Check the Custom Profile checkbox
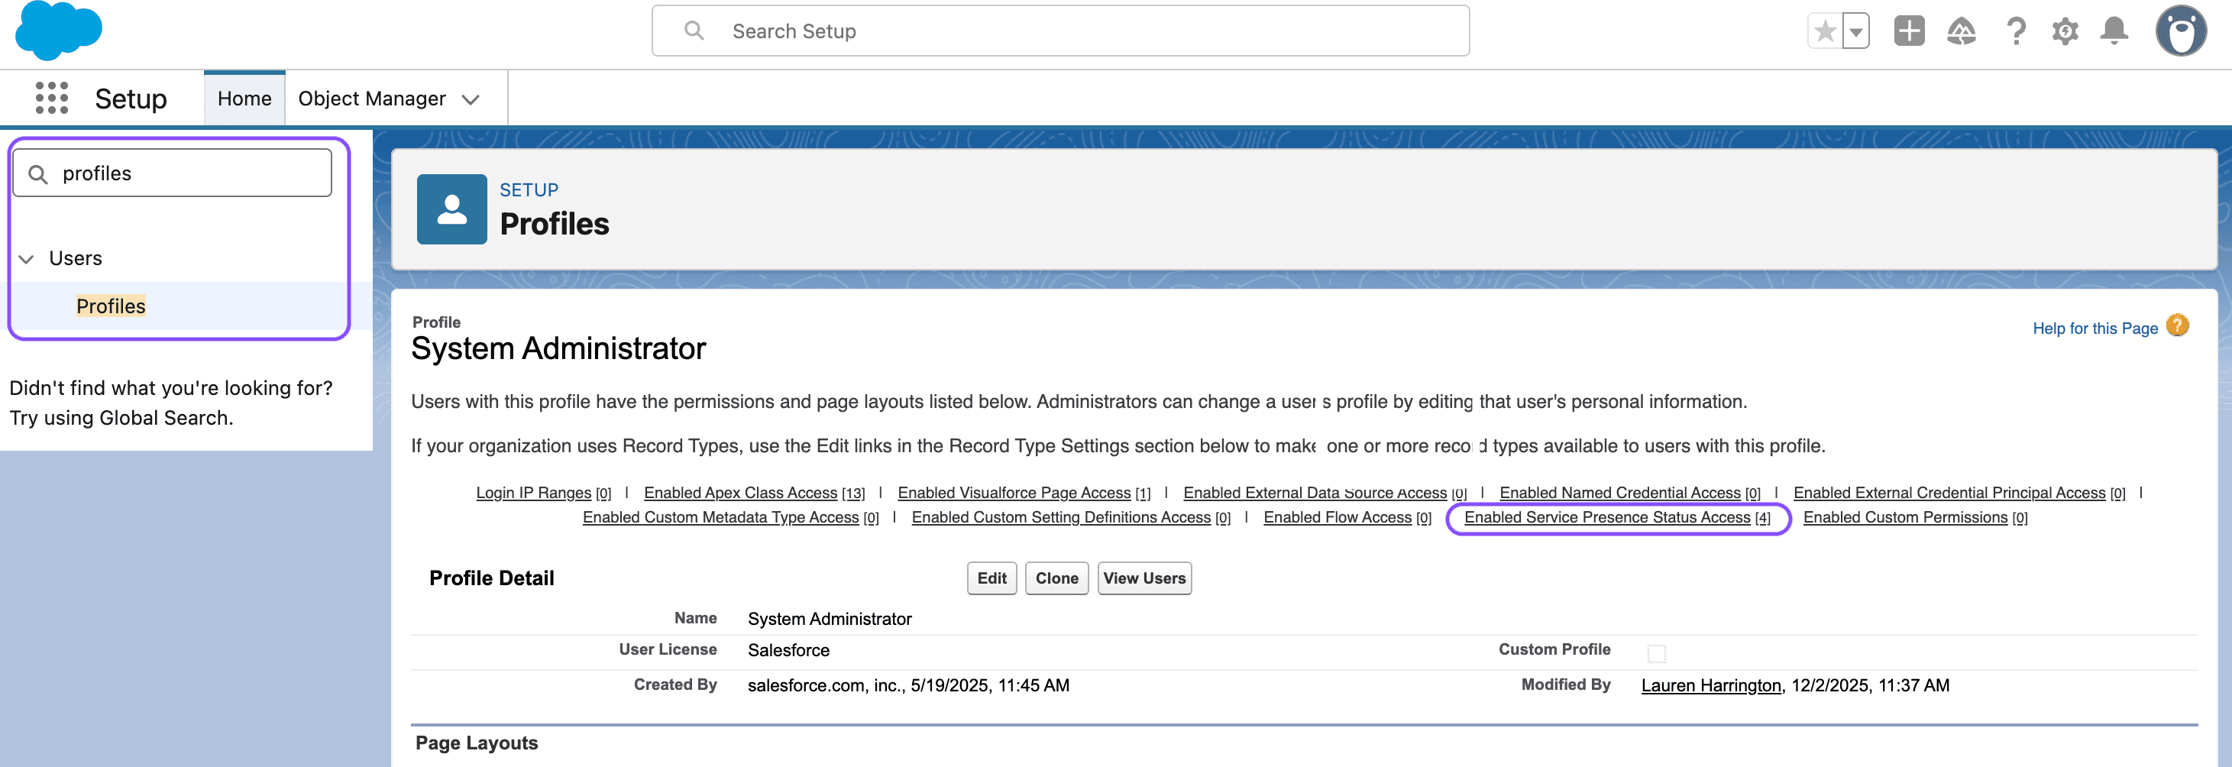This screenshot has width=2232, height=767. 1658,652
